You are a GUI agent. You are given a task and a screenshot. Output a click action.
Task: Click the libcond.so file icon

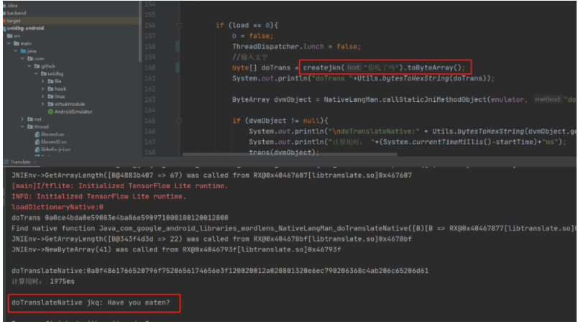[x=37, y=134]
